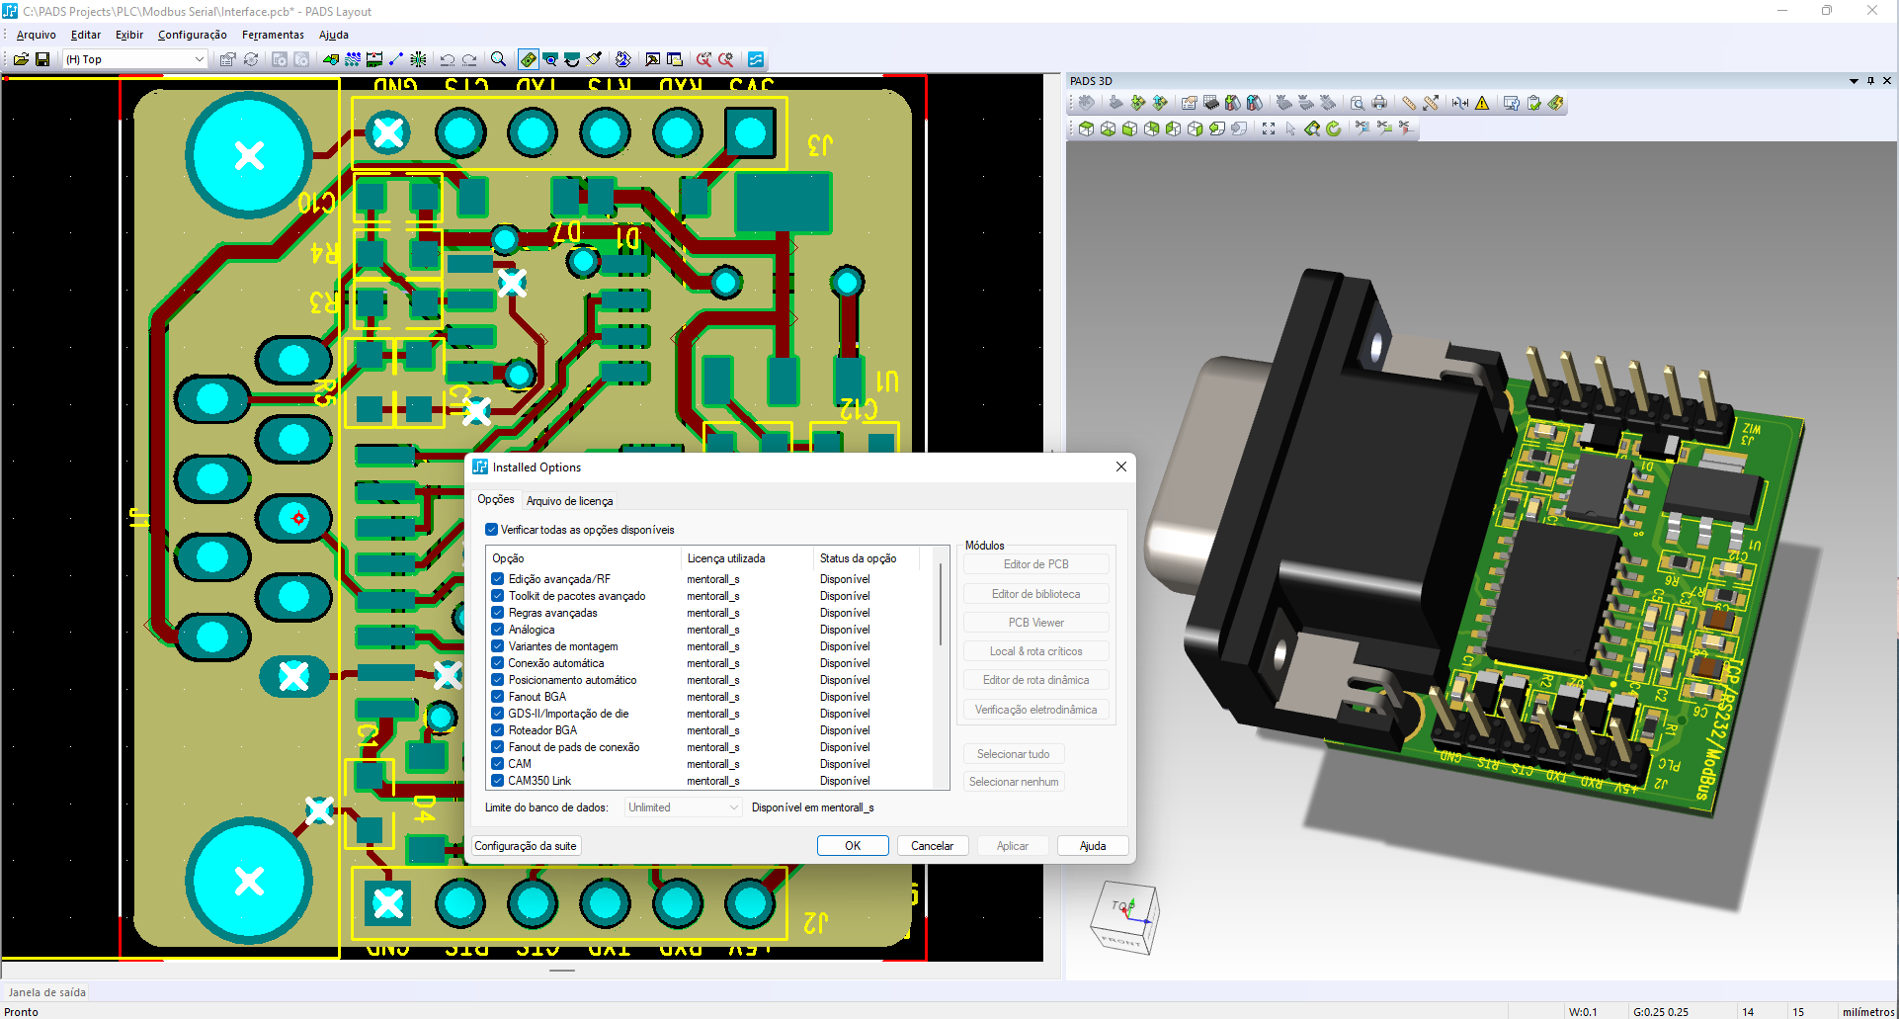
Task: Click the BGA fanout toolbar icon
Action: (x=418, y=59)
